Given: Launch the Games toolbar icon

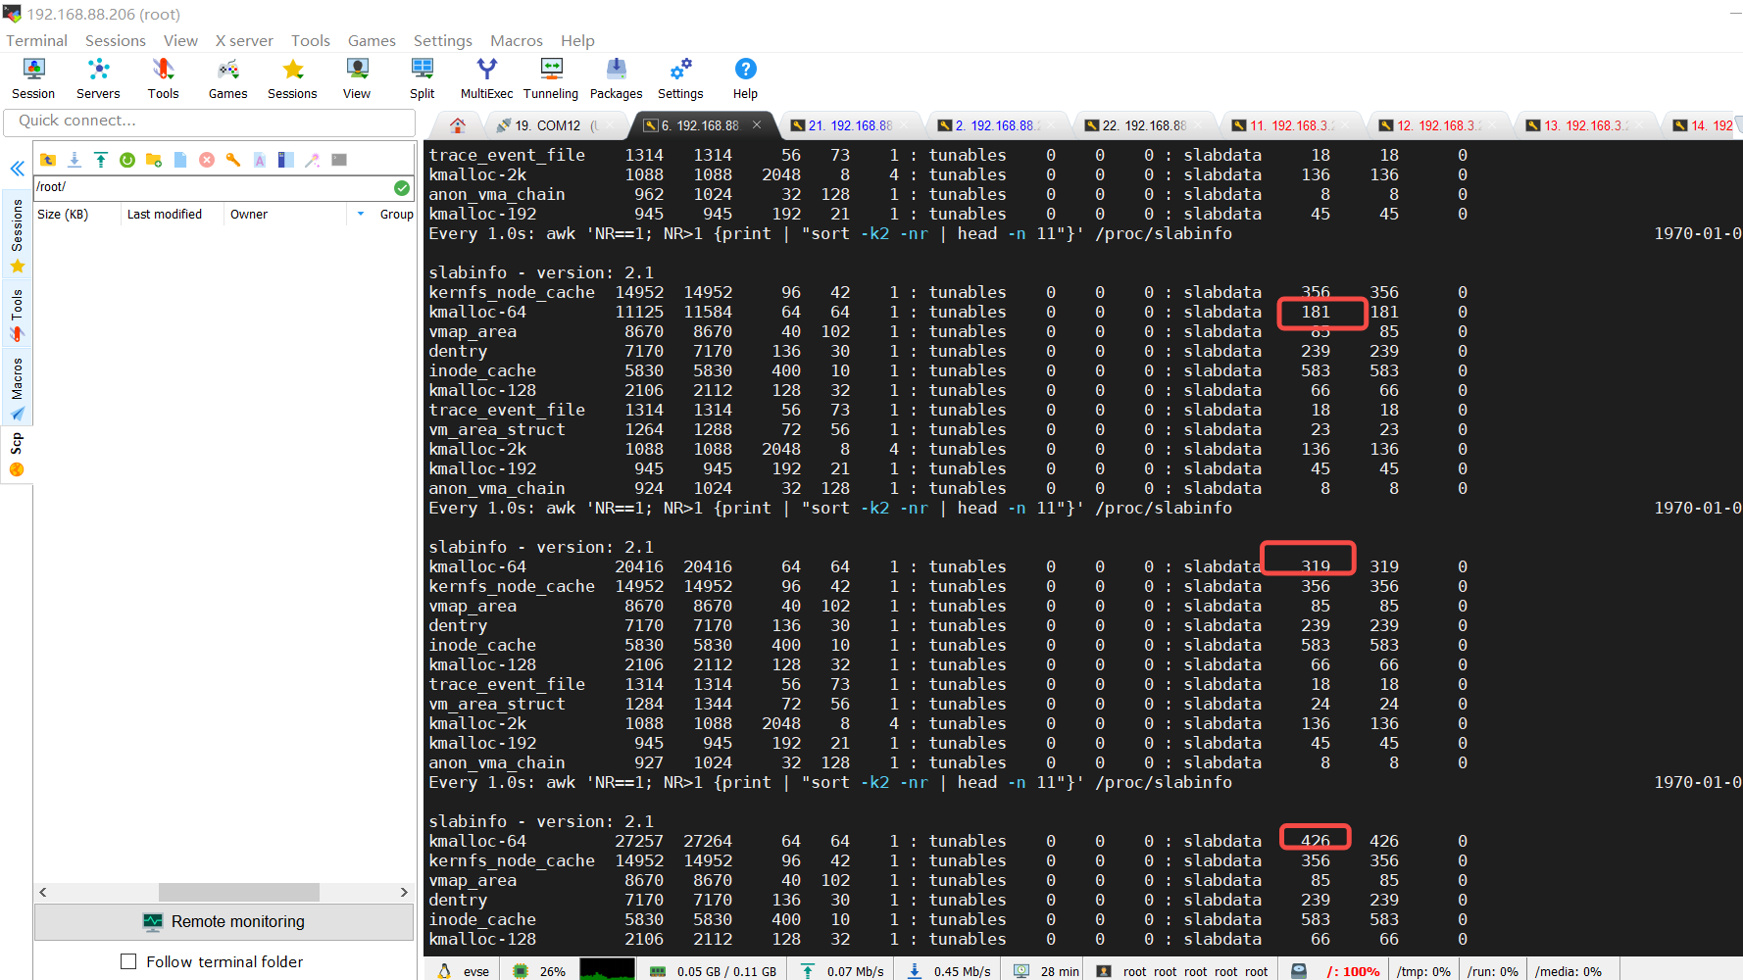Looking at the screenshot, I should [x=227, y=78].
